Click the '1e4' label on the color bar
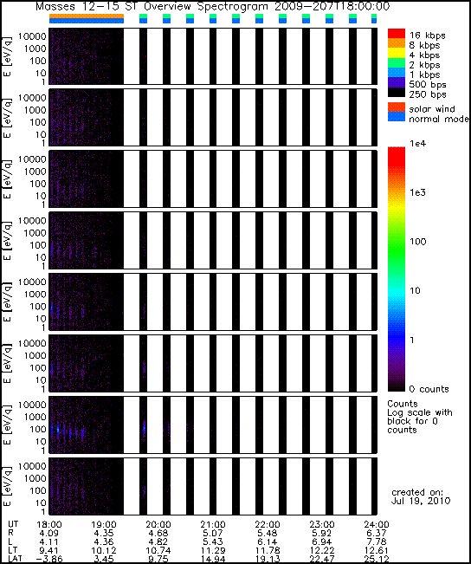Screen dimensions: 471x564 pos(417,144)
